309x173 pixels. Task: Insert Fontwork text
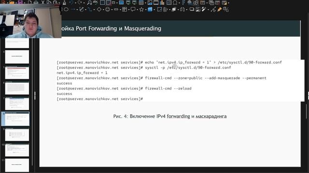(183, 2)
